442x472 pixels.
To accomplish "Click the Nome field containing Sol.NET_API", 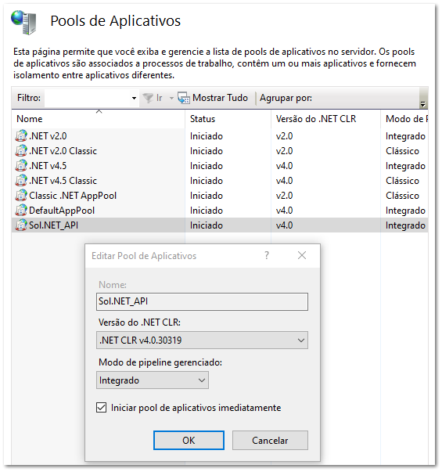I will pos(202,301).
